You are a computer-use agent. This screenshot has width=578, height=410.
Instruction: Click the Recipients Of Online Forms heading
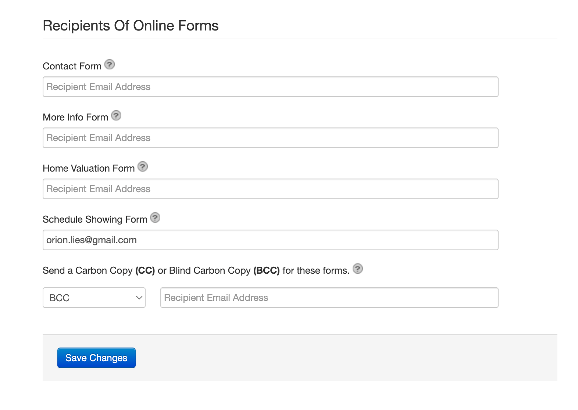[x=131, y=26]
